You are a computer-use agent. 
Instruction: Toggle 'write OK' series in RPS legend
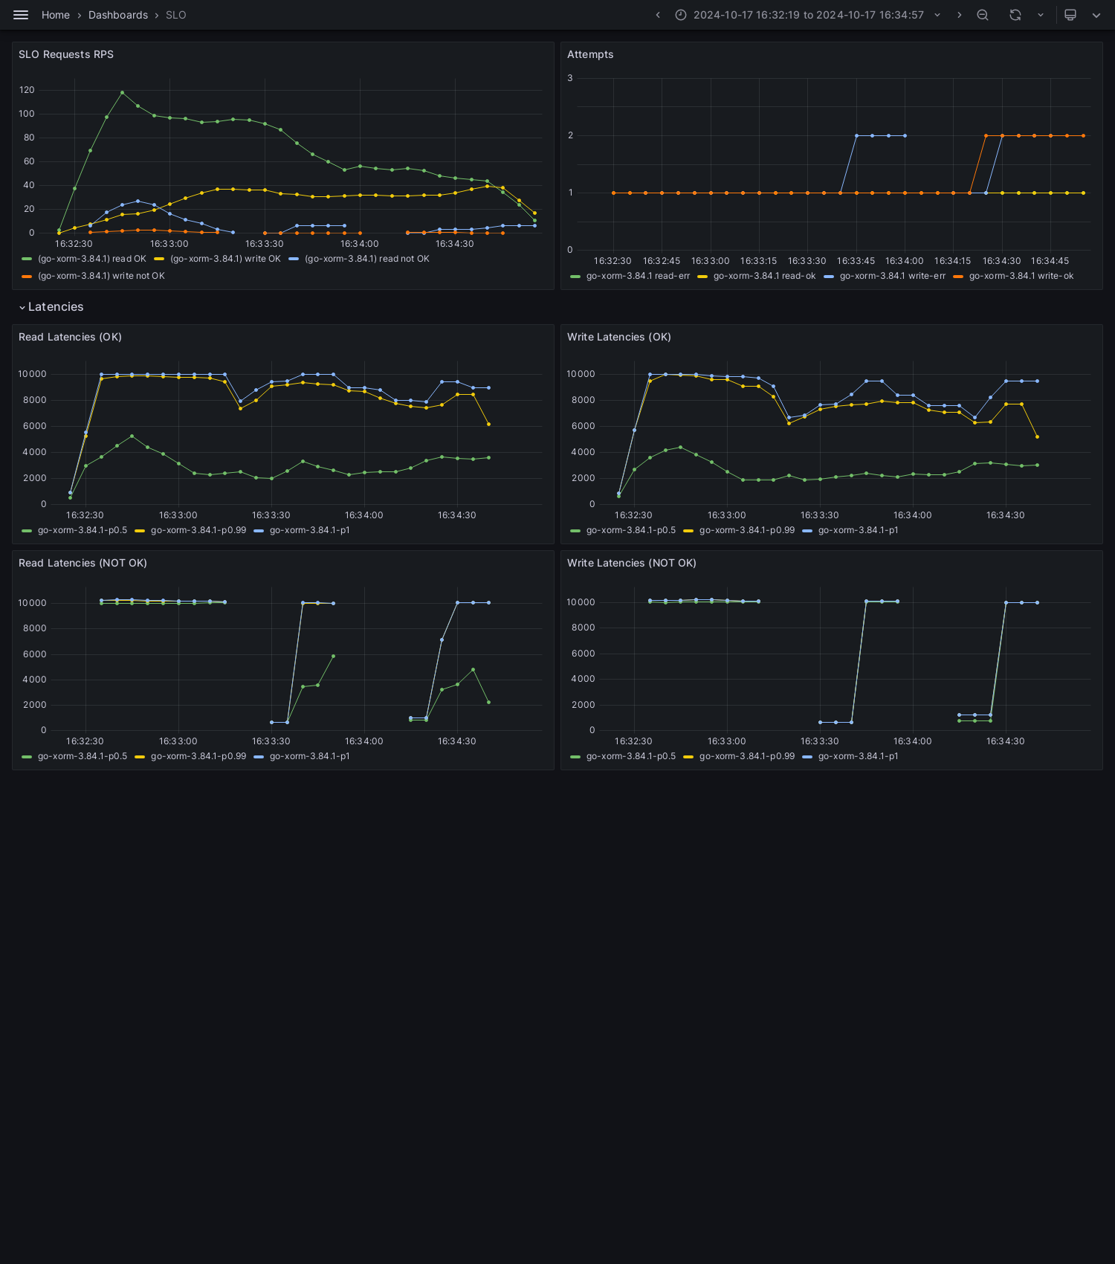(x=225, y=259)
